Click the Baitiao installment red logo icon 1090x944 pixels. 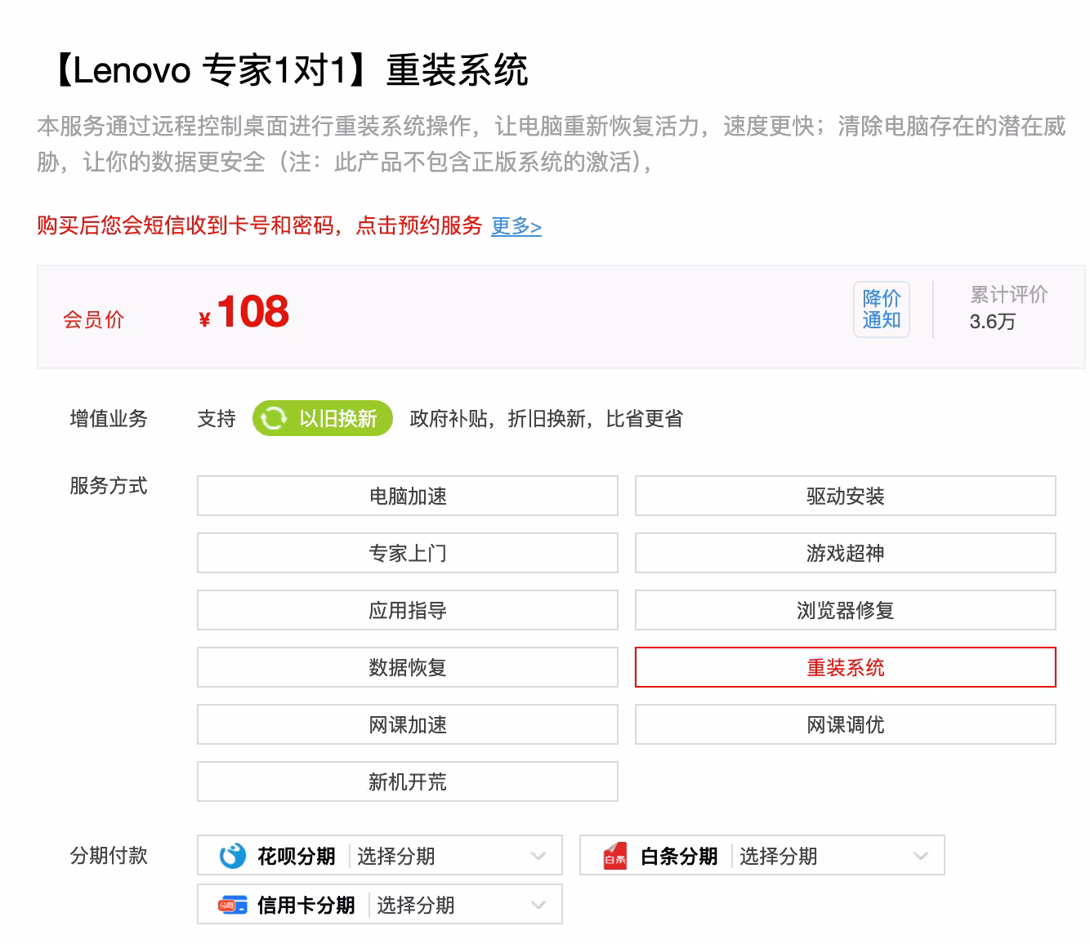(615, 856)
